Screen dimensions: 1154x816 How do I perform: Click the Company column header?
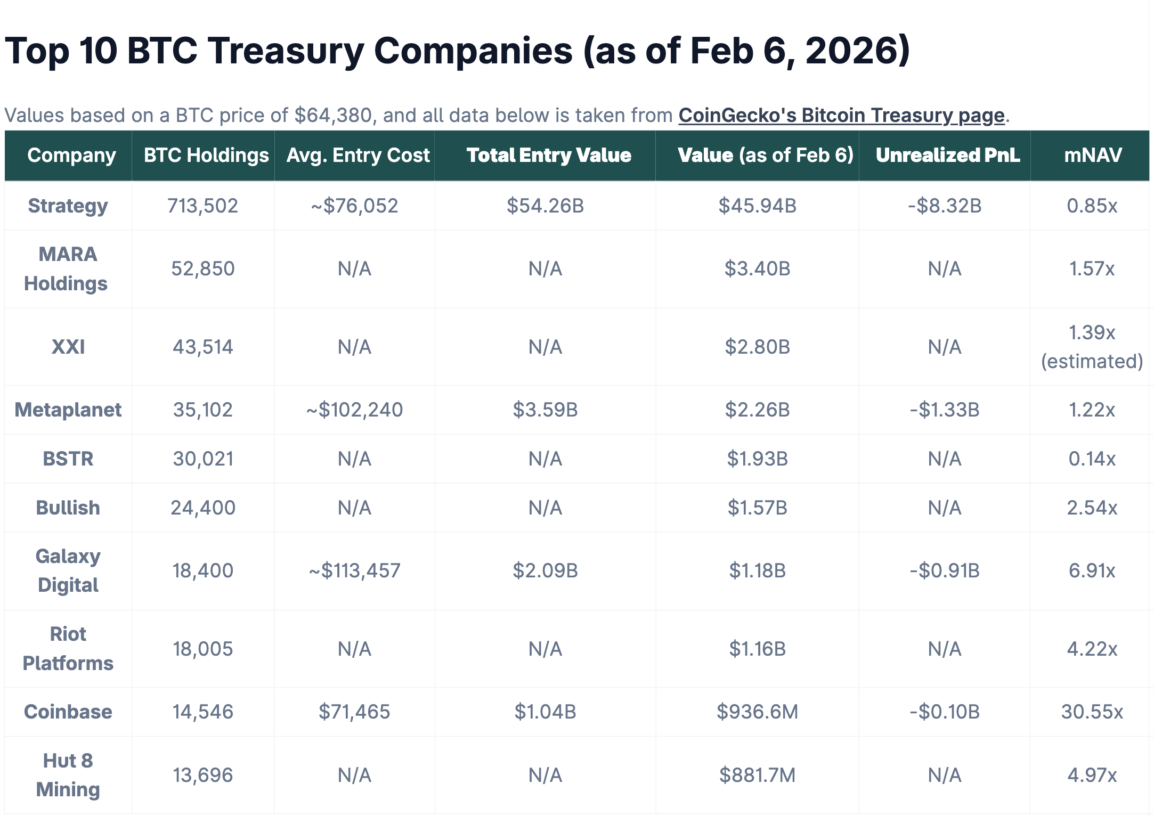(71, 156)
